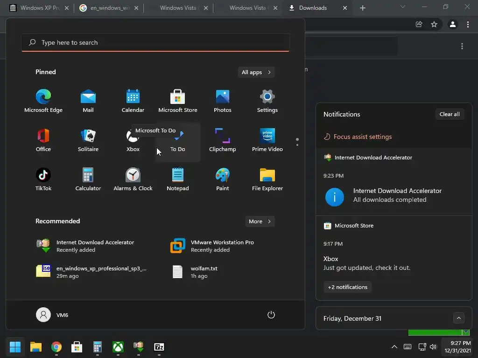Open Internet Download Accelerator on taskbar
The height and width of the screenshot is (358, 478).
(138, 347)
